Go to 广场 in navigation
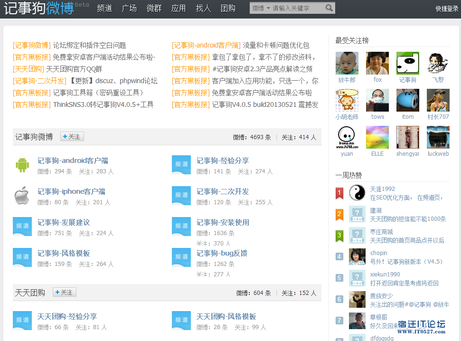461x341 pixels. [129, 8]
